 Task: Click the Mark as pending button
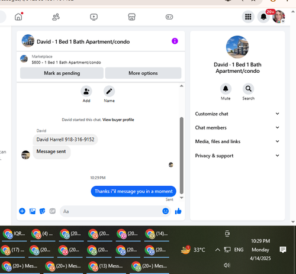(x=62, y=73)
